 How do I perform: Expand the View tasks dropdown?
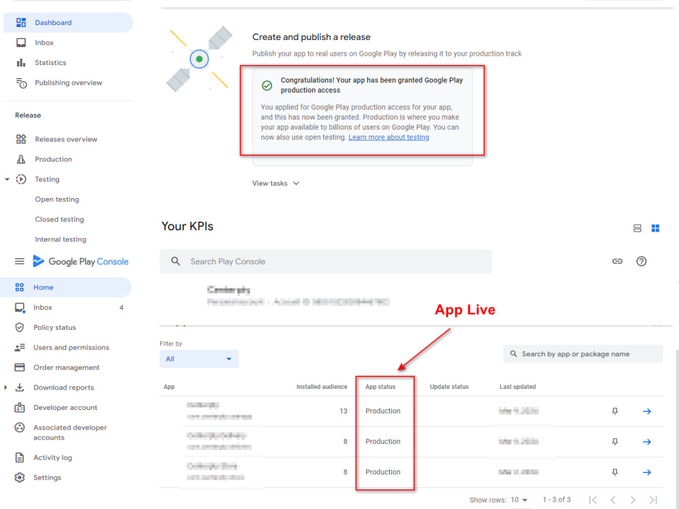coord(276,183)
